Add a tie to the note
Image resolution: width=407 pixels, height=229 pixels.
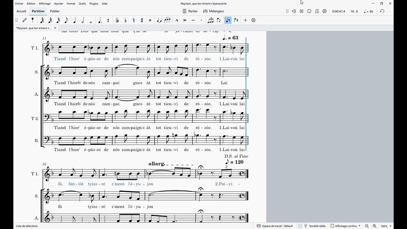pos(159,20)
